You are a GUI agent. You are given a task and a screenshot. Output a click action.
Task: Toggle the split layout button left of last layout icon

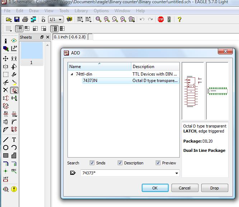[54, 29]
